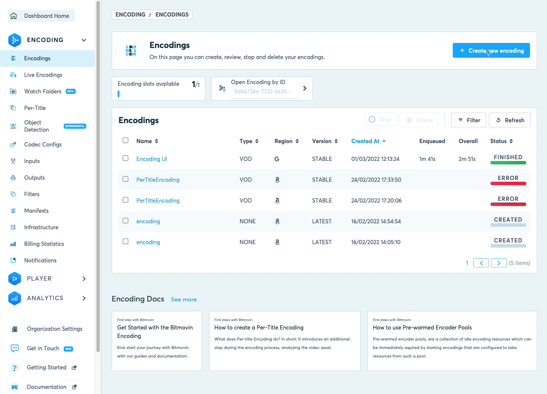The image size is (547, 394).
Task: Click the Create new encoding button
Action: tap(491, 51)
